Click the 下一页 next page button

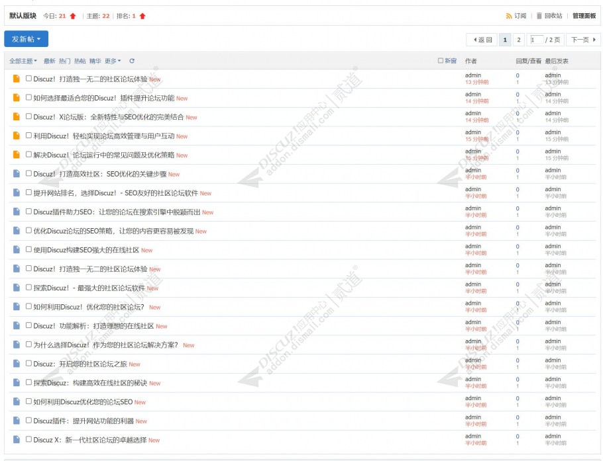tap(583, 40)
